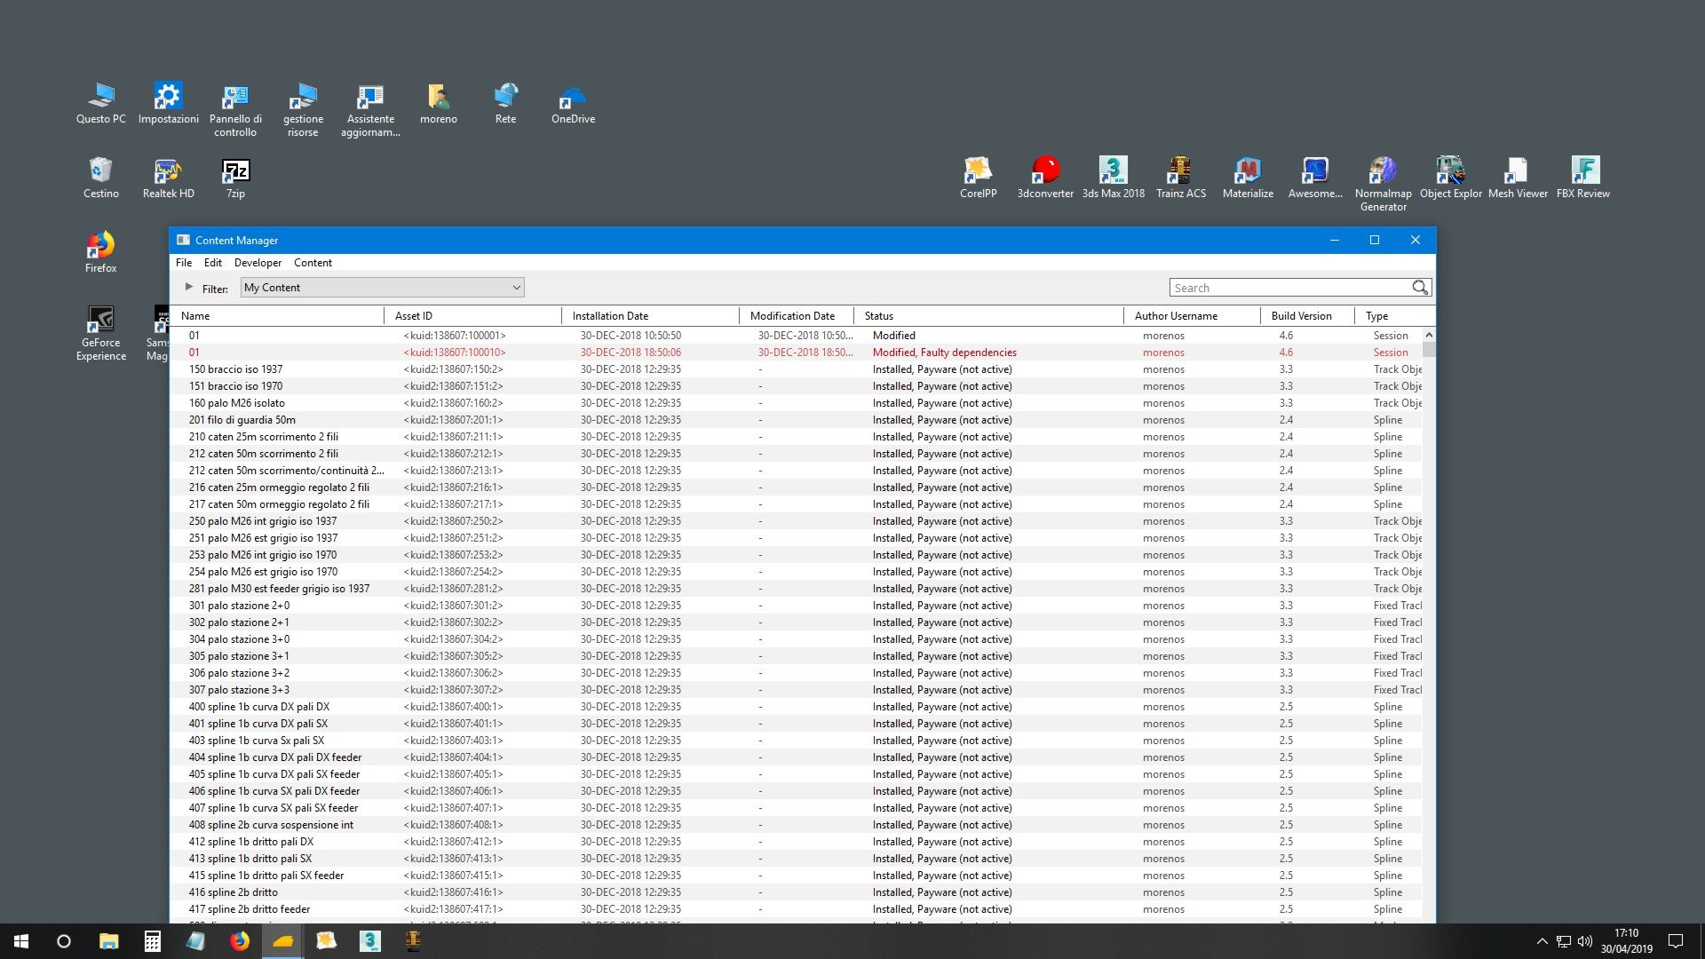The image size is (1705, 959).
Task: Select row 281 palo M30 est feeder grigio
Action: [x=797, y=589]
